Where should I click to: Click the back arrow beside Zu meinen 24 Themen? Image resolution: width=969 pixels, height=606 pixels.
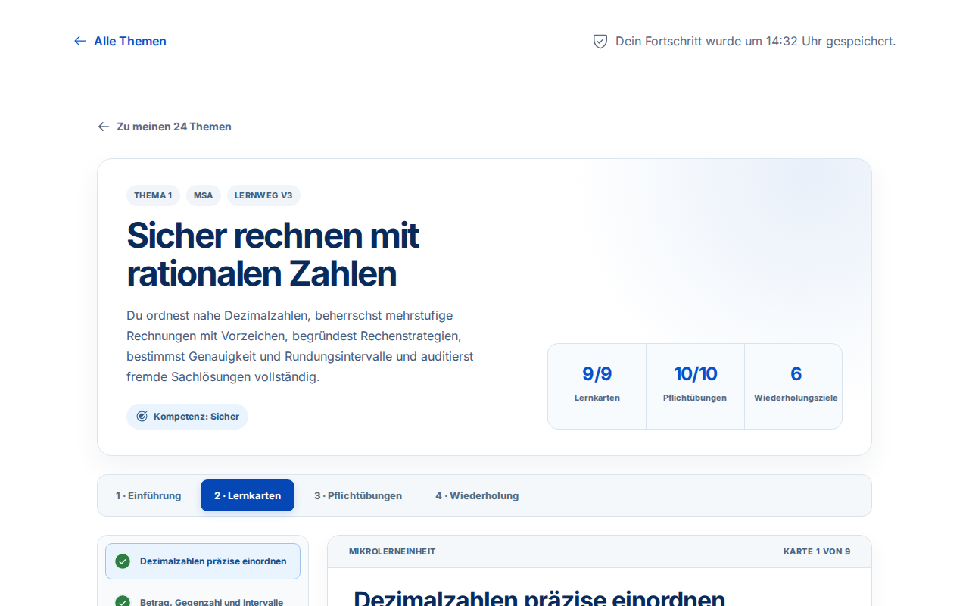tap(104, 127)
